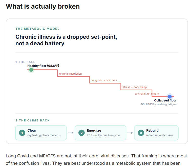The height and width of the screenshot is (167, 191).
Task: Click the 'long restrictive diets' step label
Action: tap(104, 80)
